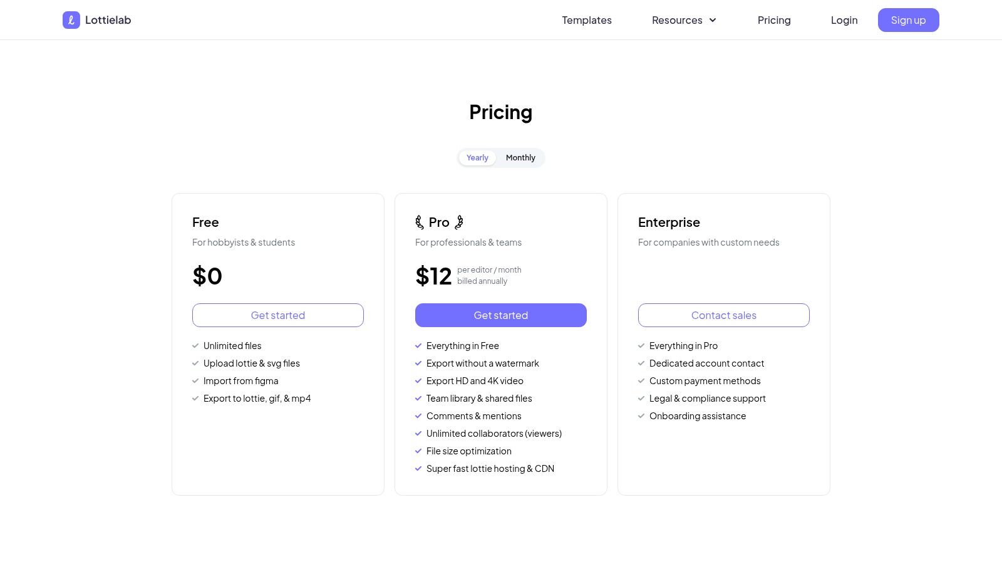
Task: Get started with the Free plan
Action: [278, 315]
